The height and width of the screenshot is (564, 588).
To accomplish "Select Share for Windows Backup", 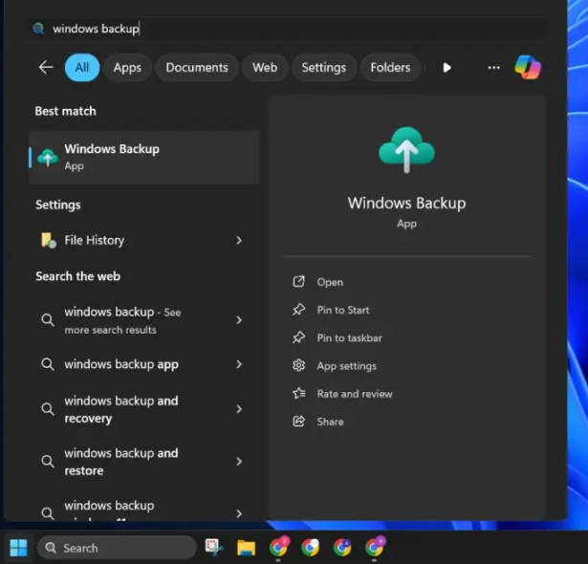I will [331, 422].
